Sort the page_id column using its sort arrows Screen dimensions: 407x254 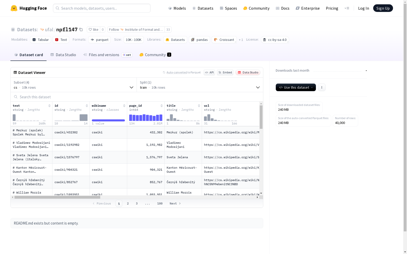[x=162, y=106]
